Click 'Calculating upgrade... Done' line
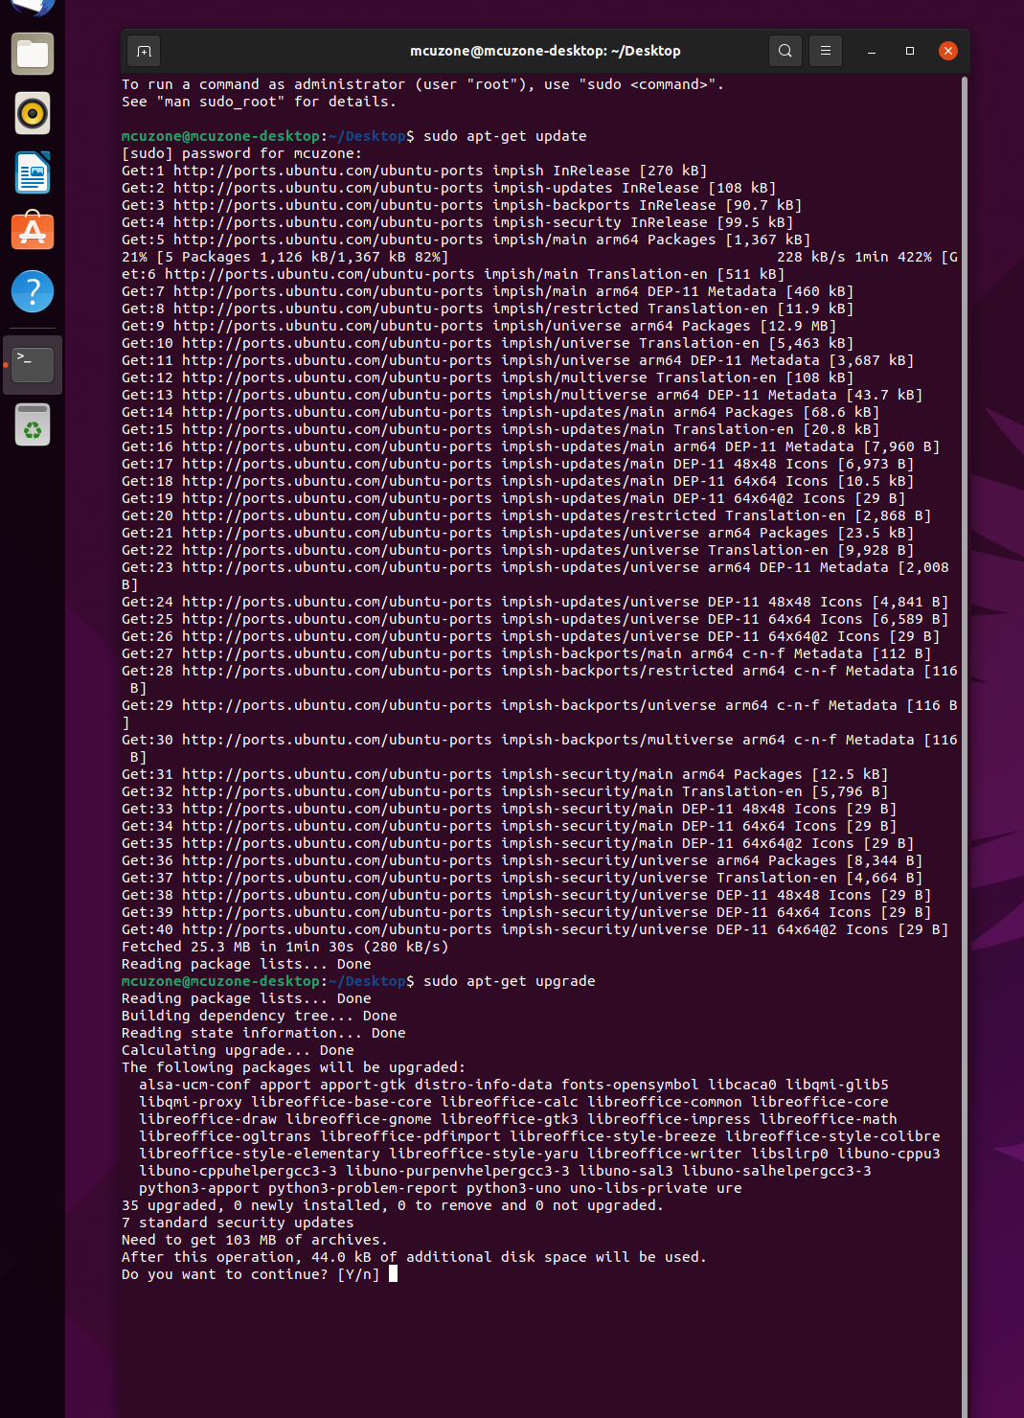This screenshot has width=1024, height=1418. pyautogui.click(x=238, y=1050)
